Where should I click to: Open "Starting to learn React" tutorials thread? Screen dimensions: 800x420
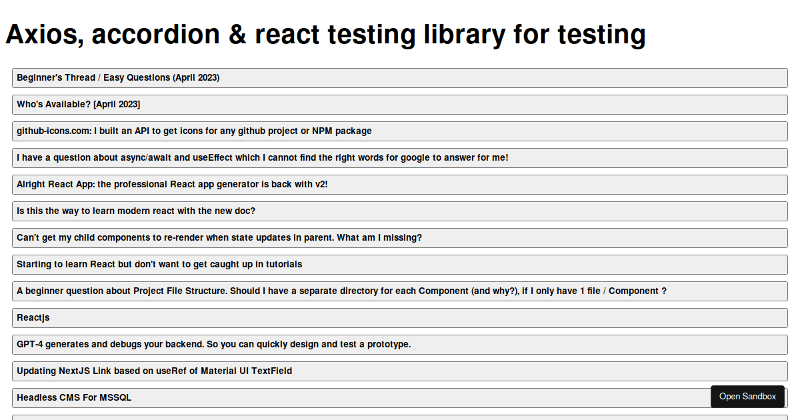click(x=400, y=264)
